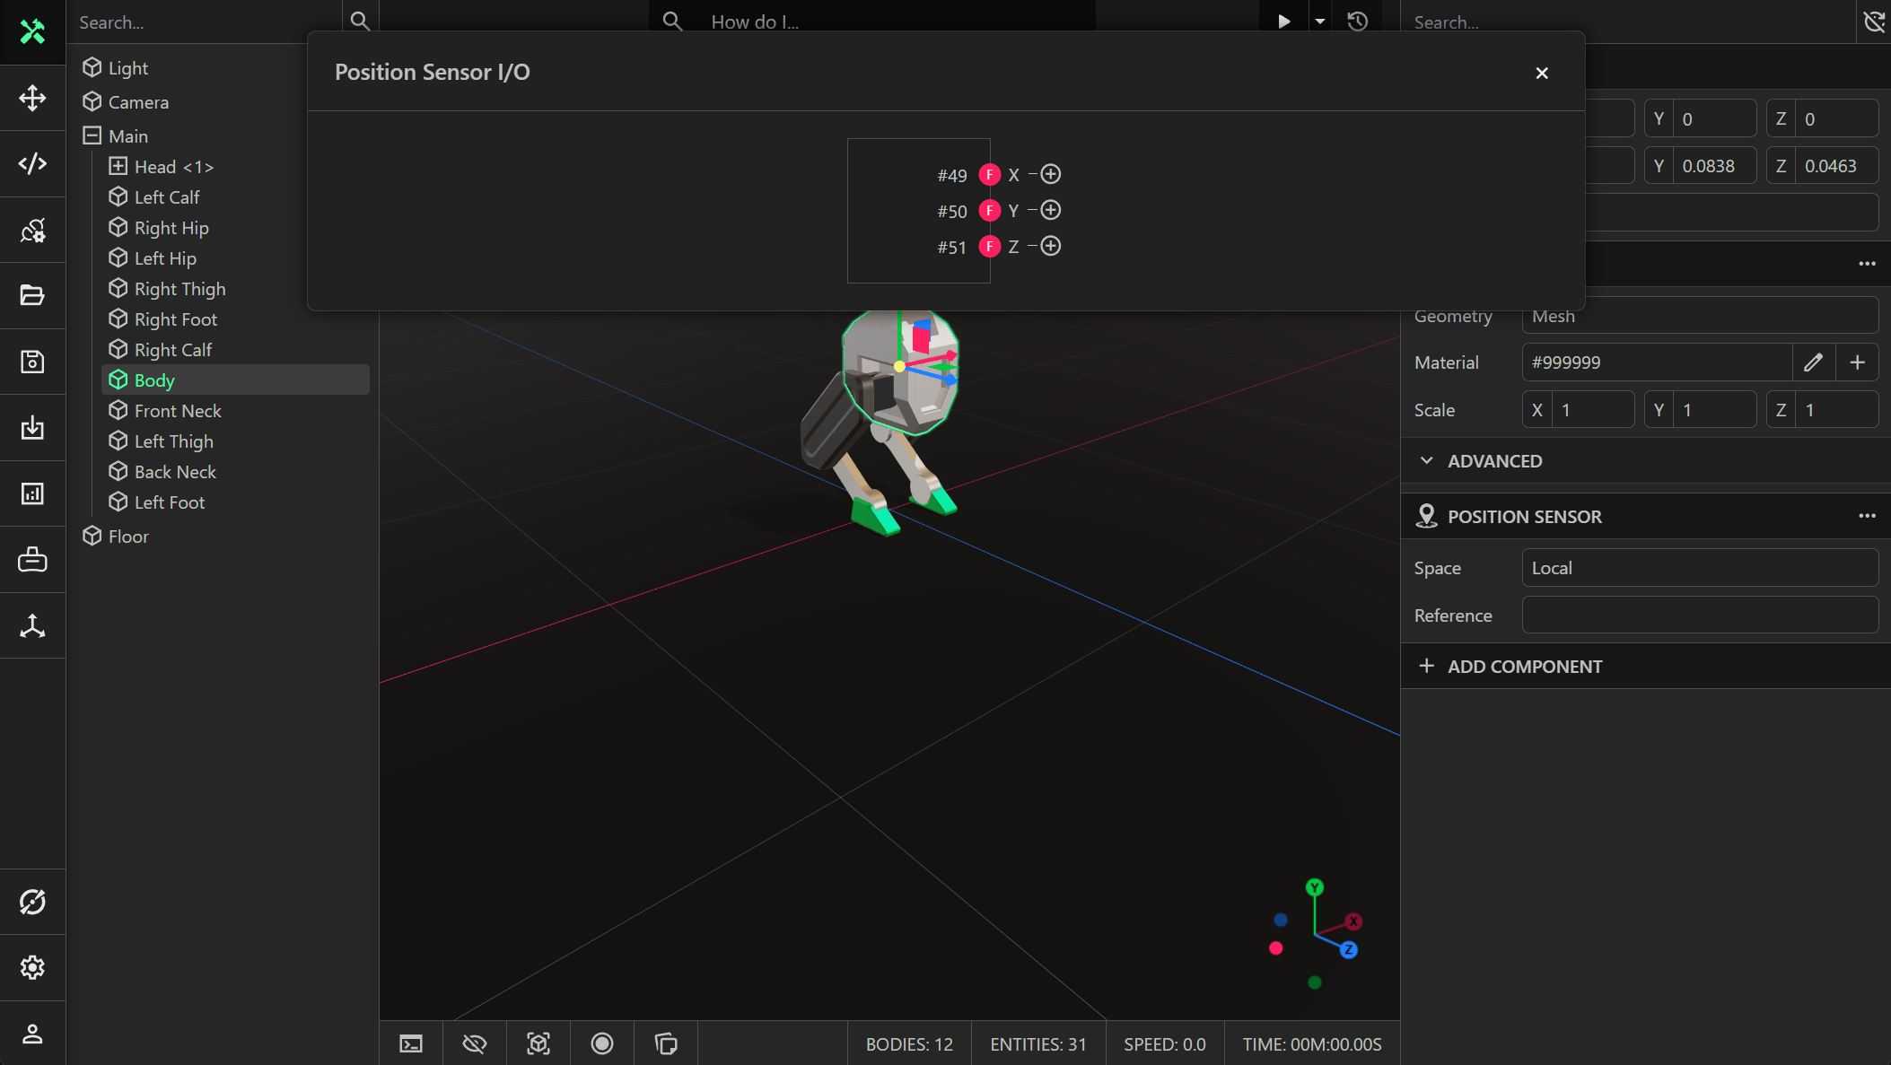Screen dimensions: 1891x1065
Task: Toggle hidden objects with the eye-slash icon
Action: click(x=475, y=1043)
